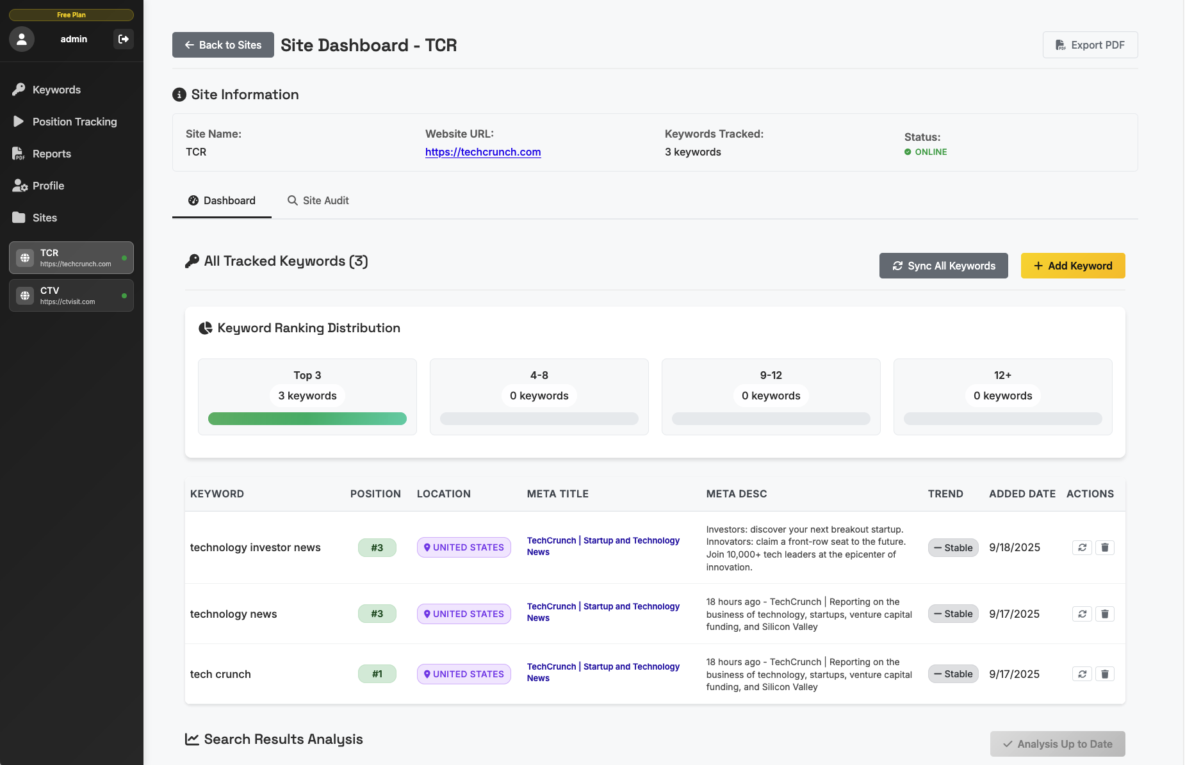Image resolution: width=1185 pixels, height=765 pixels.
Task: Click the logout icon next to admin
Action: (123, 39)
